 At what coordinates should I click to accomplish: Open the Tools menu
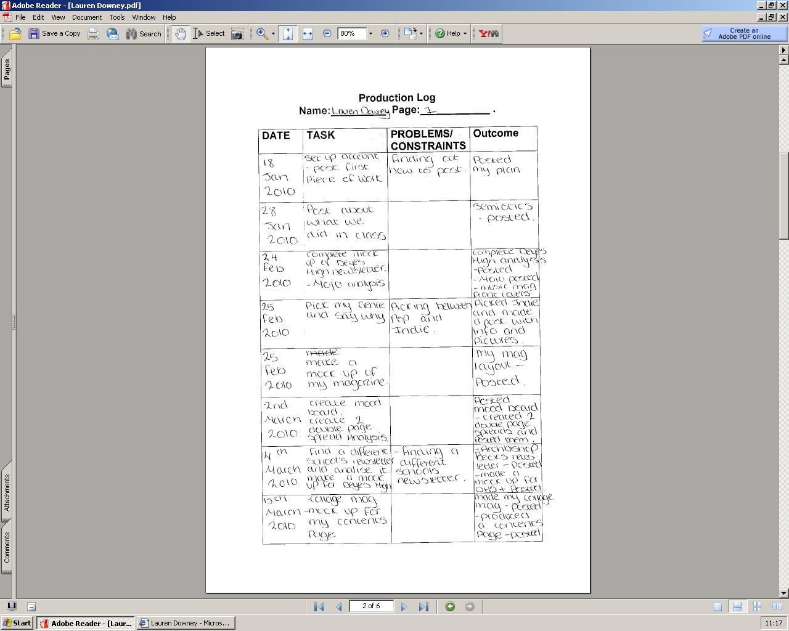(117, 17)
